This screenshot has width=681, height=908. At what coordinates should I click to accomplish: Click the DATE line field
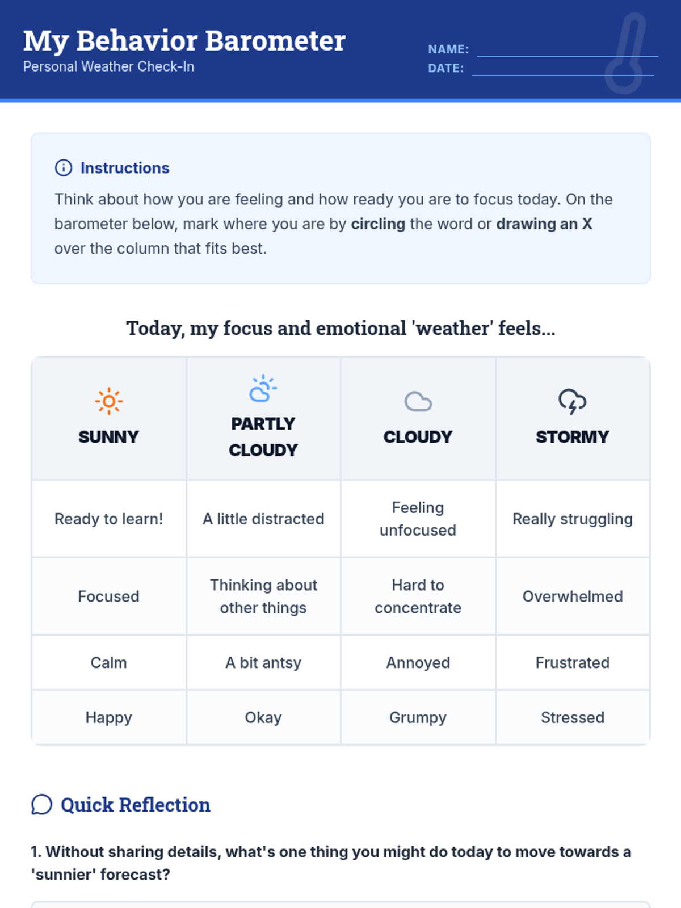(x=562, y=69)
